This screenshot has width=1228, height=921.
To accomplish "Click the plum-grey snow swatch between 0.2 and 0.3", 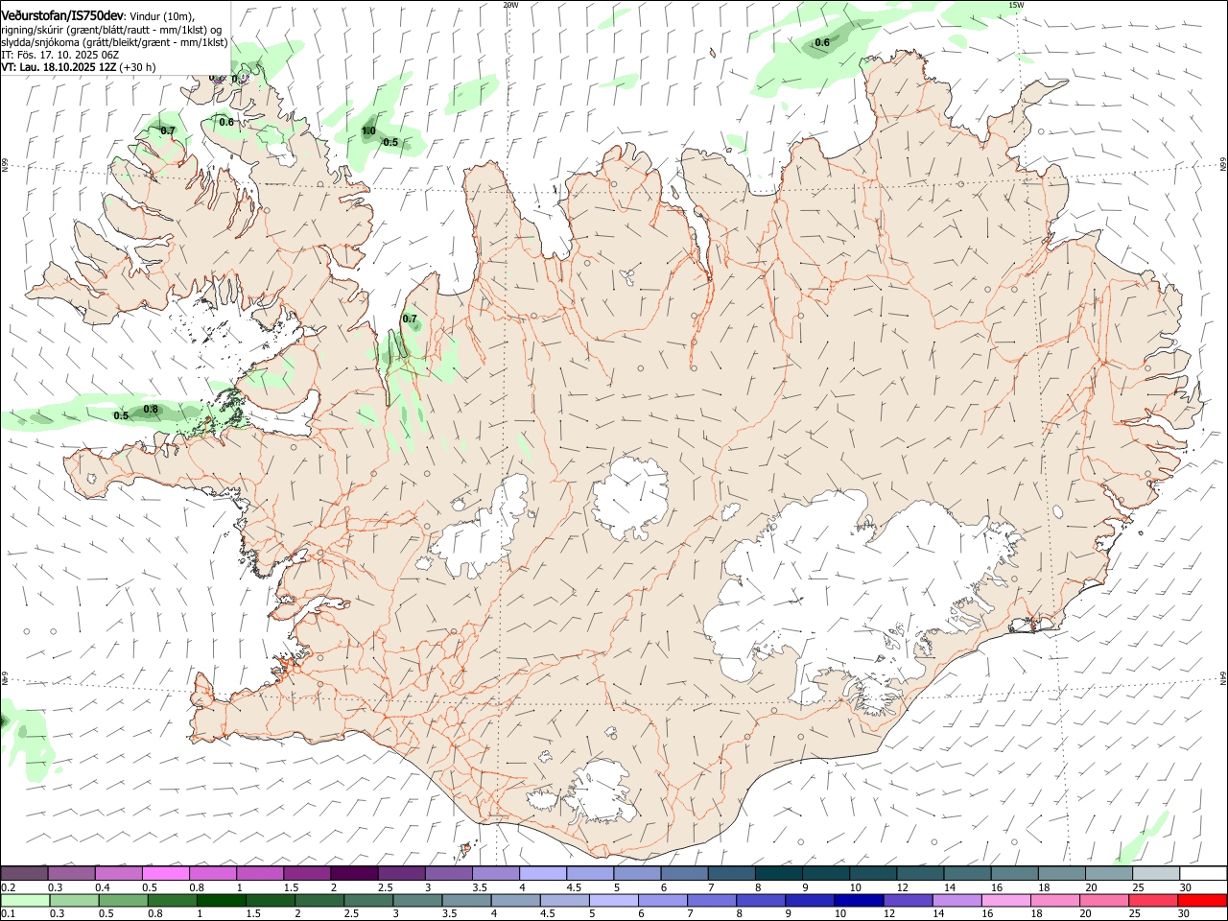I will (x=25, y=874).
